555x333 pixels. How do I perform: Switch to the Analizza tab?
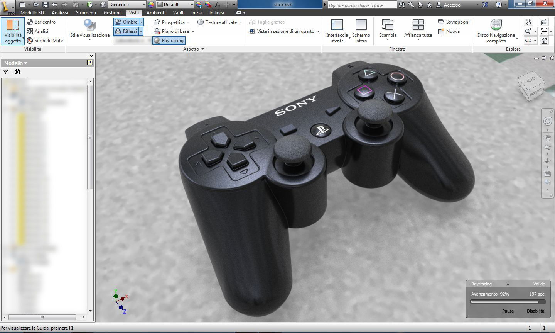point(60,13)
